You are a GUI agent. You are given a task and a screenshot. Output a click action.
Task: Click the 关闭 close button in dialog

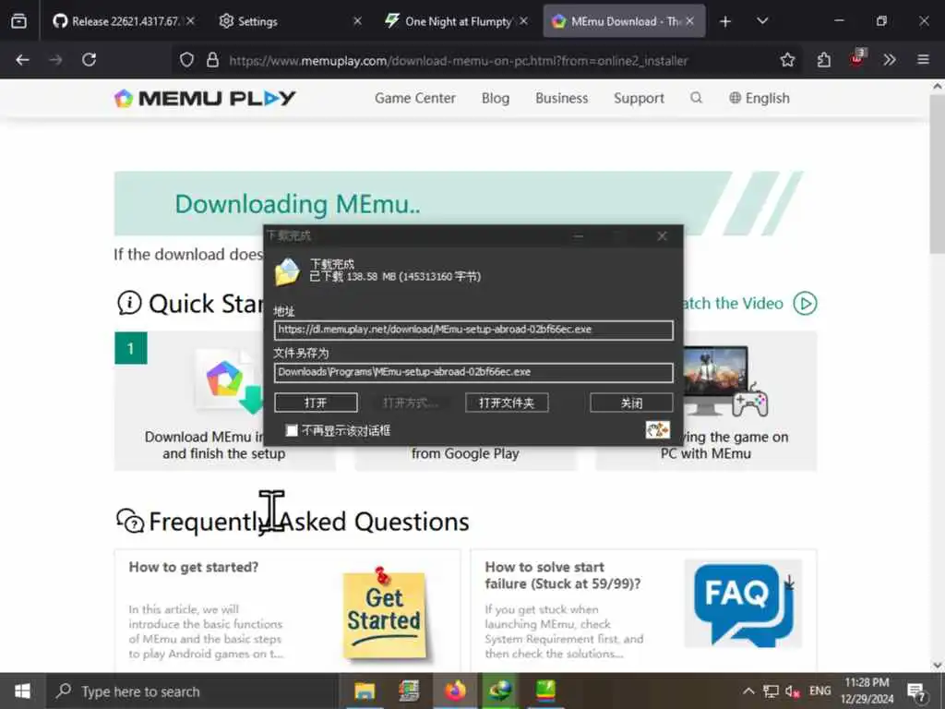tap(631, 403)
